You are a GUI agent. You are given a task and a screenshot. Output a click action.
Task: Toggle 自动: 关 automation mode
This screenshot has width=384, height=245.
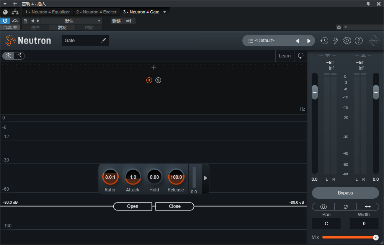[10, 28]
